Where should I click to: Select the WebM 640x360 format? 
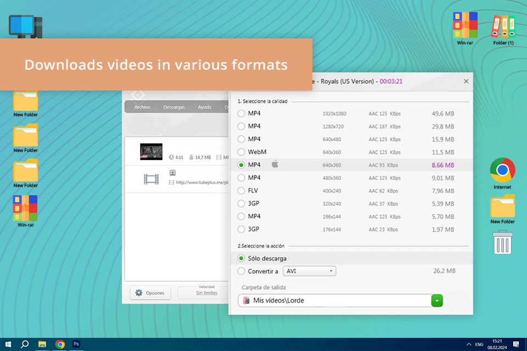point(241,152)
